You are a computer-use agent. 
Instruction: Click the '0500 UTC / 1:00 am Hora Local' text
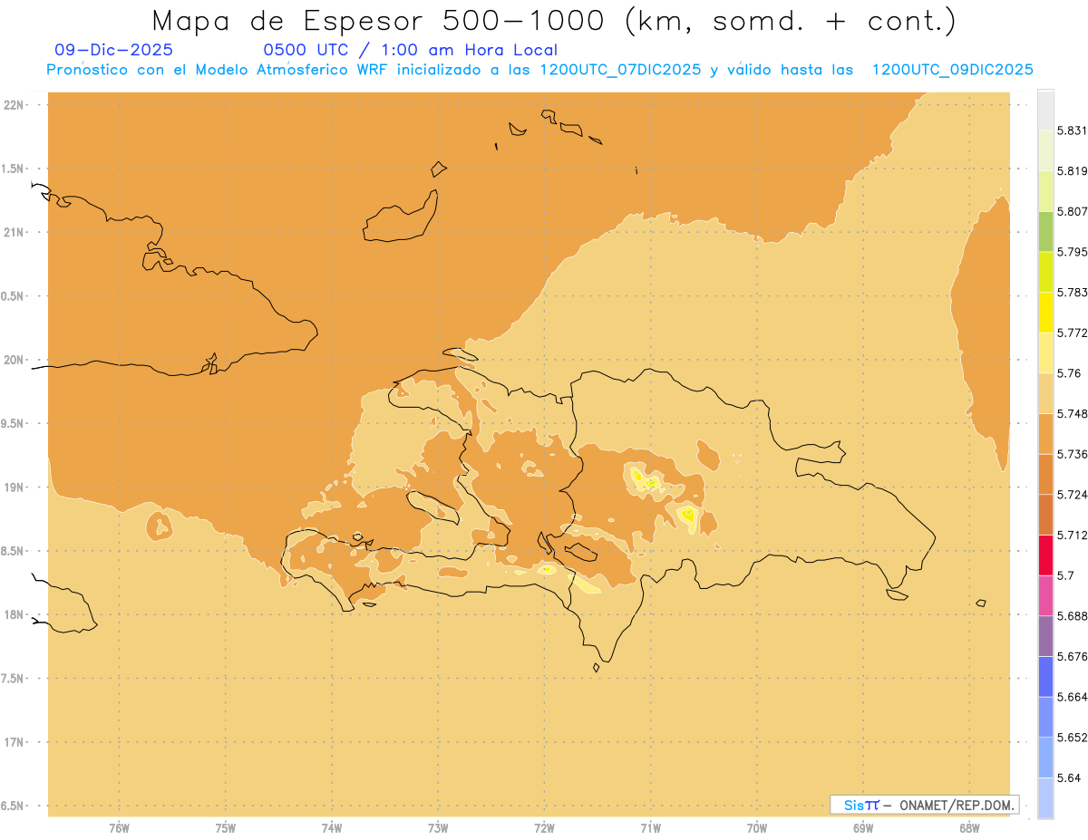coord(411,51)
